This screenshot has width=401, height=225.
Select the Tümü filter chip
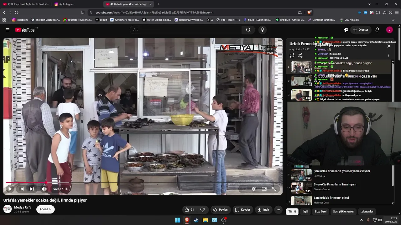coord(292,212)
